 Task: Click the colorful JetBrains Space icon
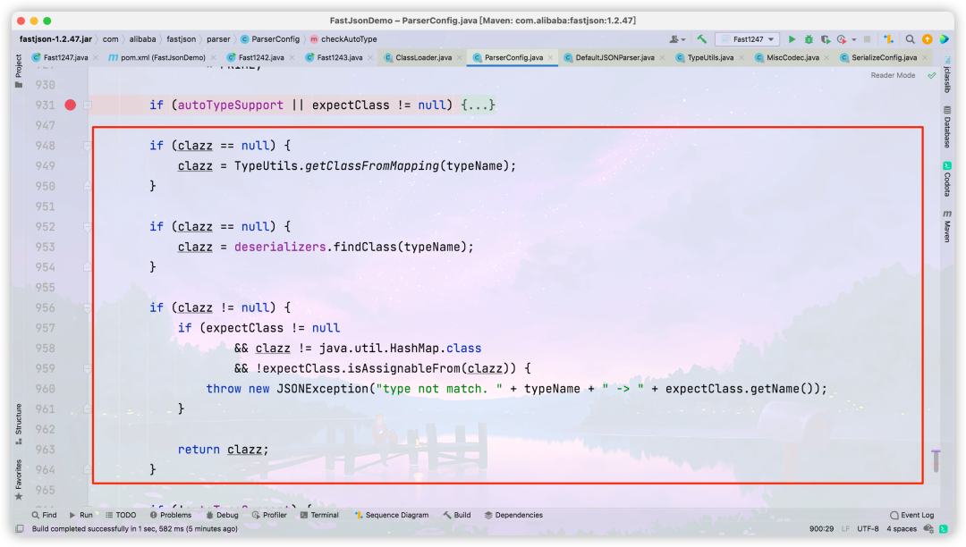(945, 38)
